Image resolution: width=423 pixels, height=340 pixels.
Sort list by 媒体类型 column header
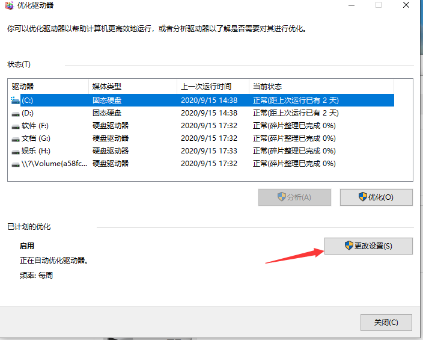click(132, 87)
